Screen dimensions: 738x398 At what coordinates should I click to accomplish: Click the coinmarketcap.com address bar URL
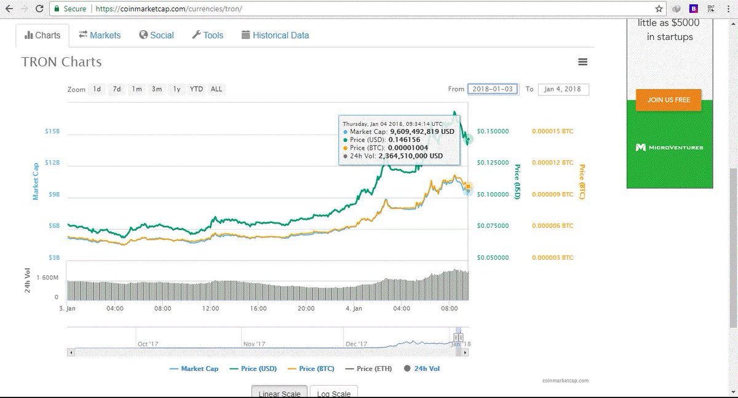[x=170, y=9]
